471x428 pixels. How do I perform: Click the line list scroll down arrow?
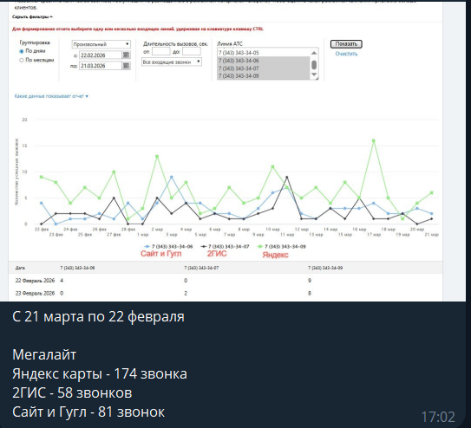click(x=314, y=75)
